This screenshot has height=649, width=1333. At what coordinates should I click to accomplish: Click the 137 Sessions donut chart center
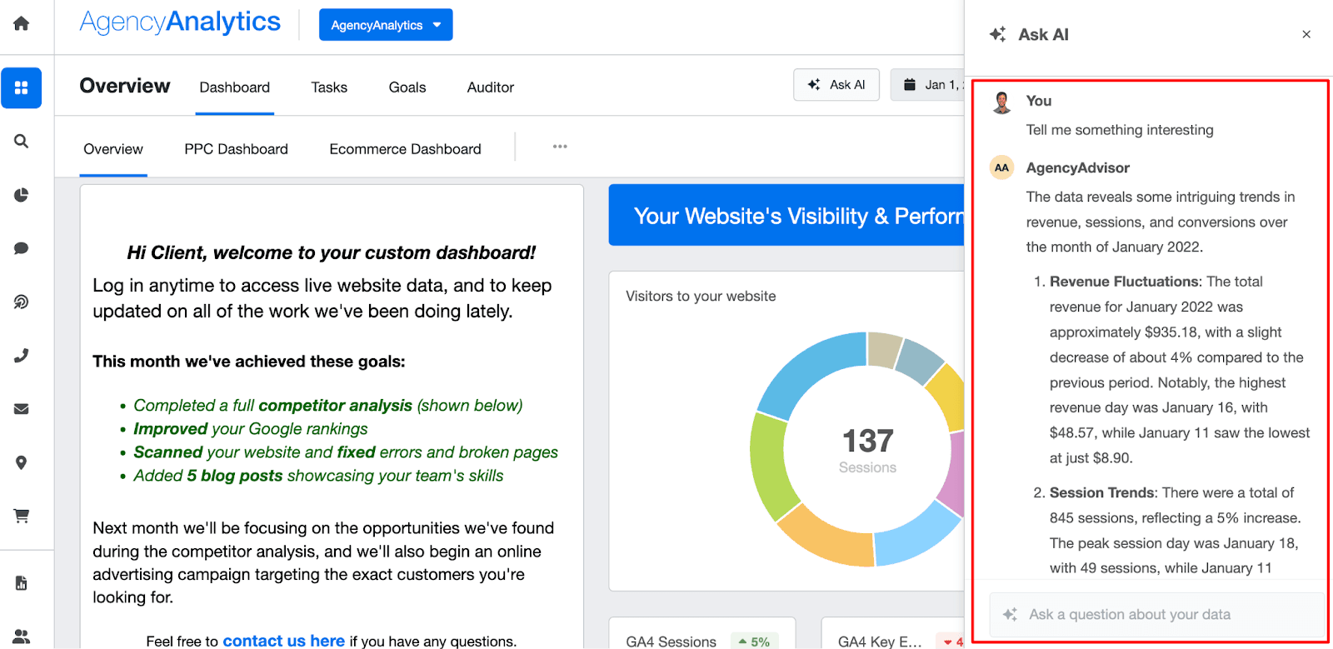point(867,448)
